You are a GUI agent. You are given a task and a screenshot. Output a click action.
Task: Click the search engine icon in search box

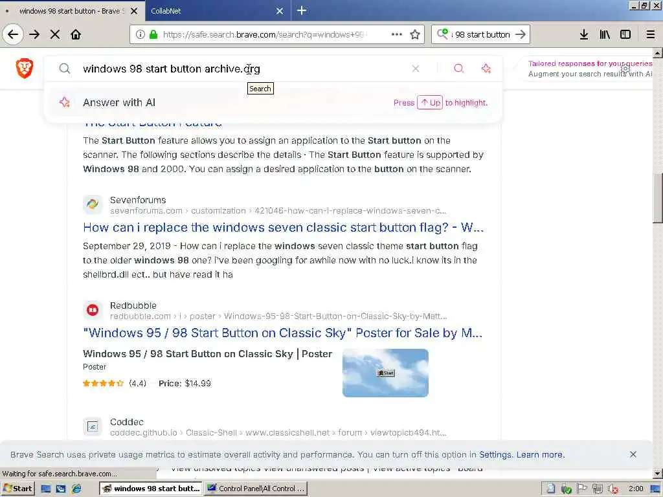coord(443,34)
